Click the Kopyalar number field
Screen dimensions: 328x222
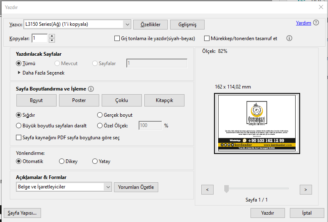click(39, 38)
